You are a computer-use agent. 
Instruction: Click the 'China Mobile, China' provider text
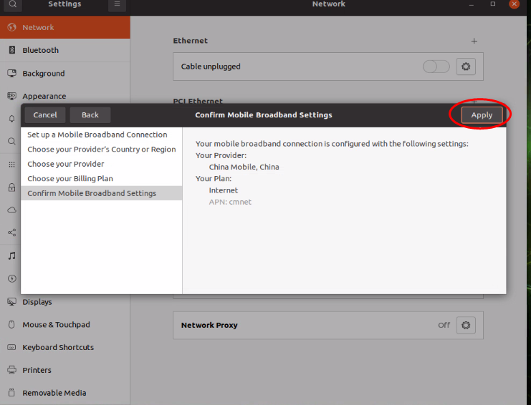244,167
